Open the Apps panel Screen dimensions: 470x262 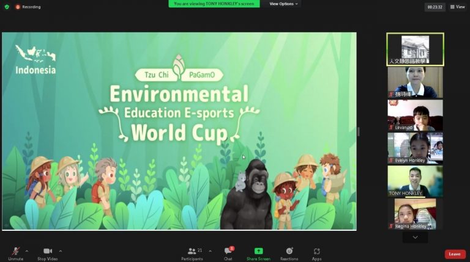[x=316, y=253]
